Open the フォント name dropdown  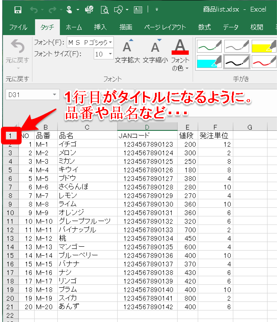pos(110,42)
